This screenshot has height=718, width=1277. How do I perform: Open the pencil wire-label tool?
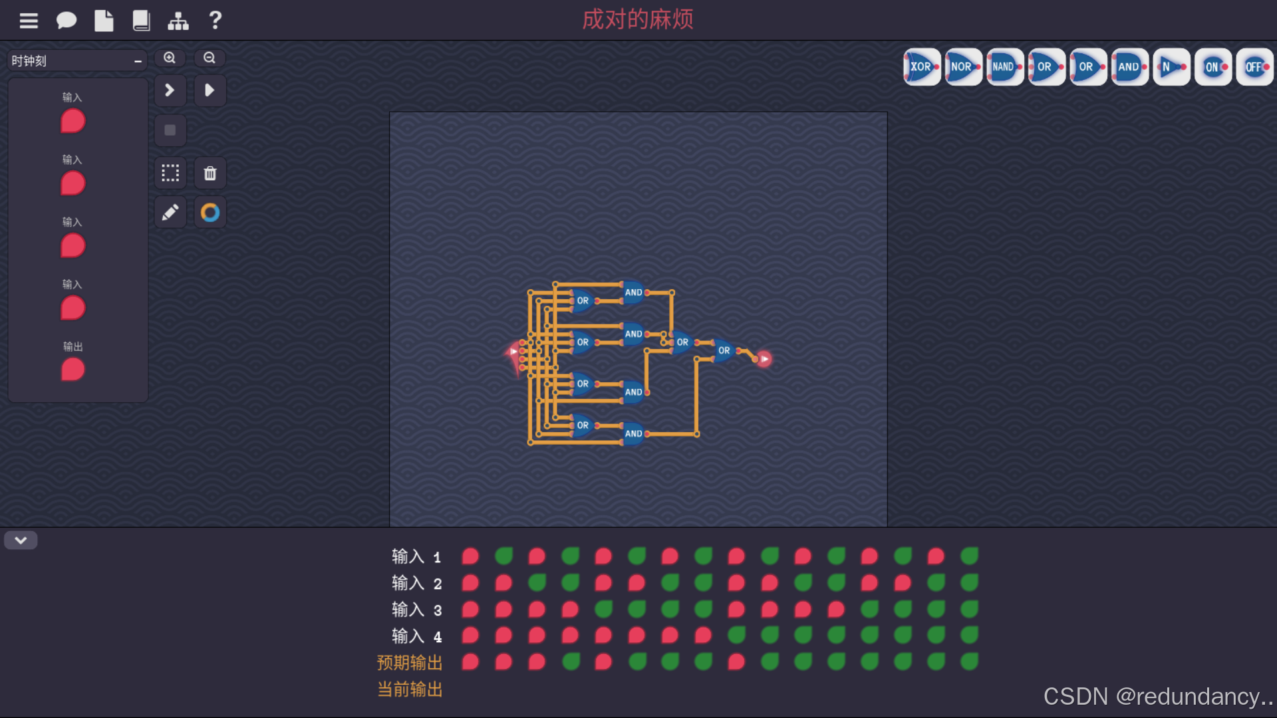point(170,213)
